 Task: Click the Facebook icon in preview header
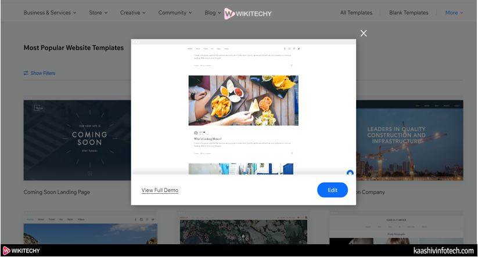click(284, 49)
